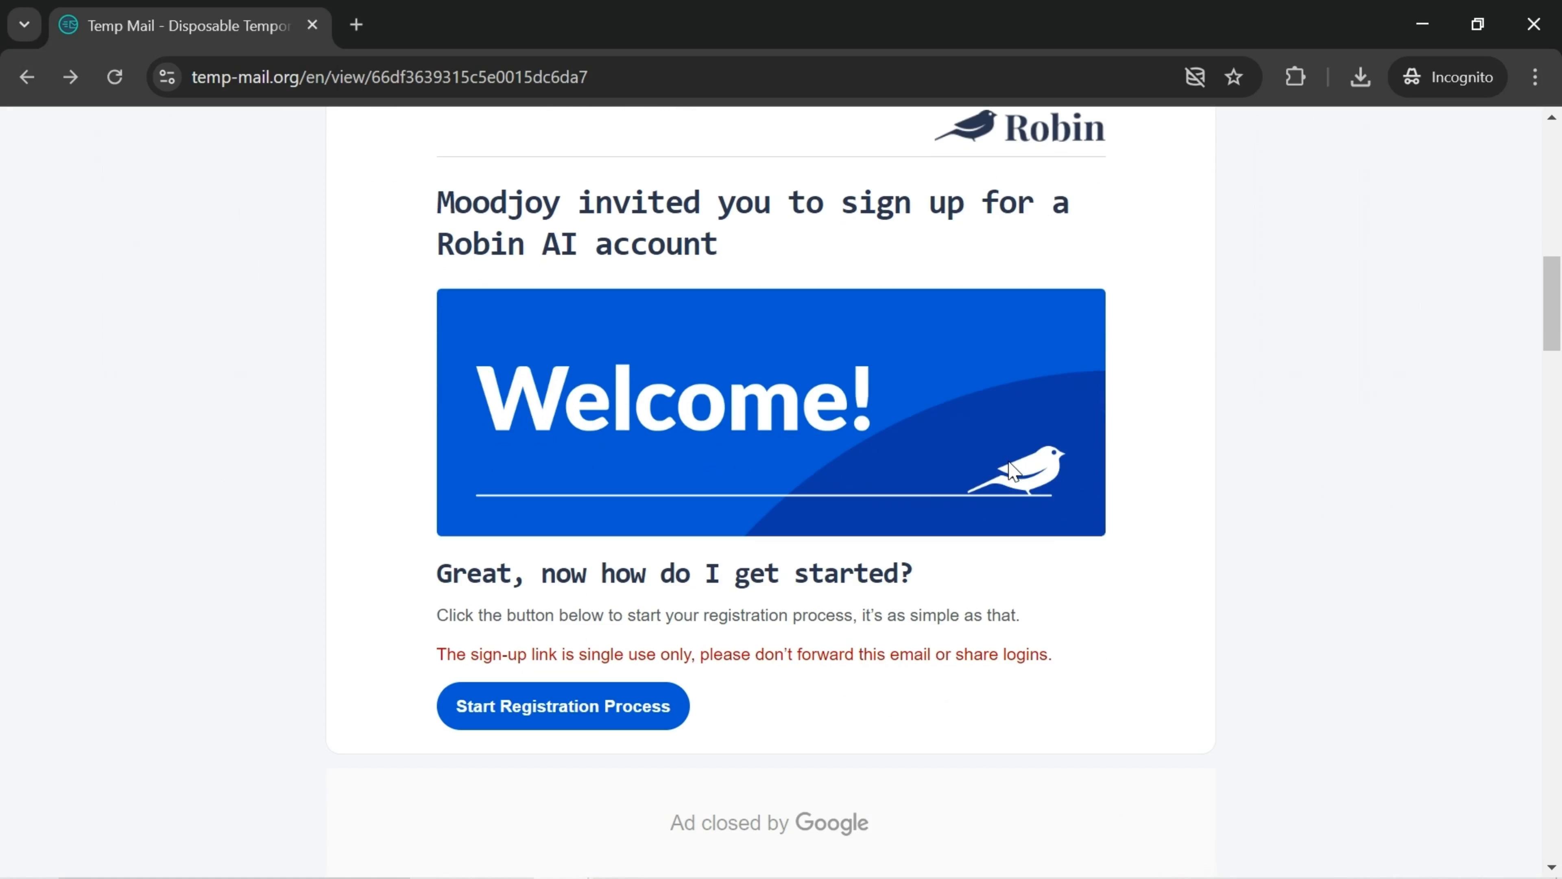The height and width of the screenshot is (879, 1562).
Task: Click the page refresh icon
Action: tap(115, 76)
